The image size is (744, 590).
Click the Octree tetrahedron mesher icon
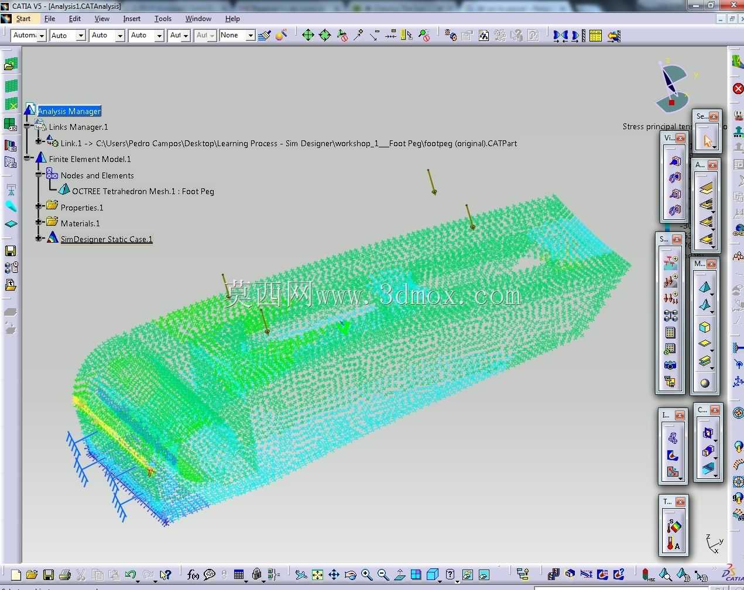(705, 287)
